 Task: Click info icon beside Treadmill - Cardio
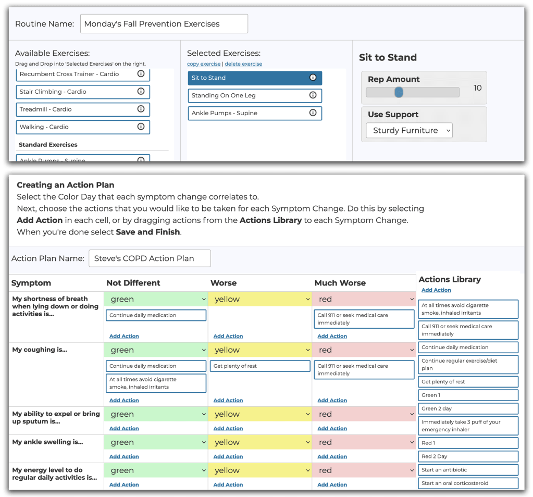pyautogui.click(x=141, y=109)
